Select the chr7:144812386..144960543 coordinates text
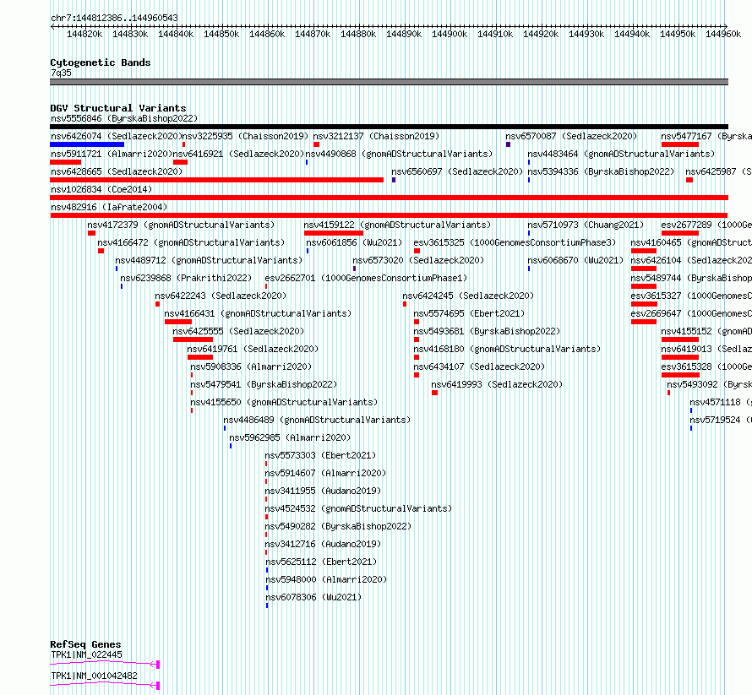Viewport: 752px width, 695px height. coord(114,19)
